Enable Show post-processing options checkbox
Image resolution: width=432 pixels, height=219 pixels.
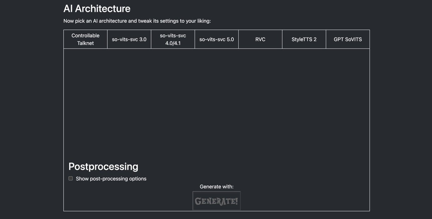[71, 179]
